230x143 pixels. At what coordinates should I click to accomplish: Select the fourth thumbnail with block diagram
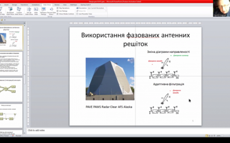click(x=11, y=116)
